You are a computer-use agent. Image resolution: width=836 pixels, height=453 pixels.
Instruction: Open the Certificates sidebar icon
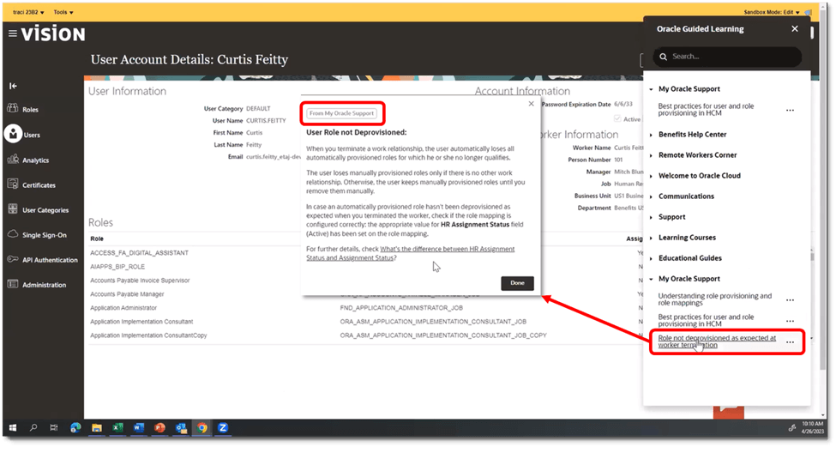tap(13, 184)
